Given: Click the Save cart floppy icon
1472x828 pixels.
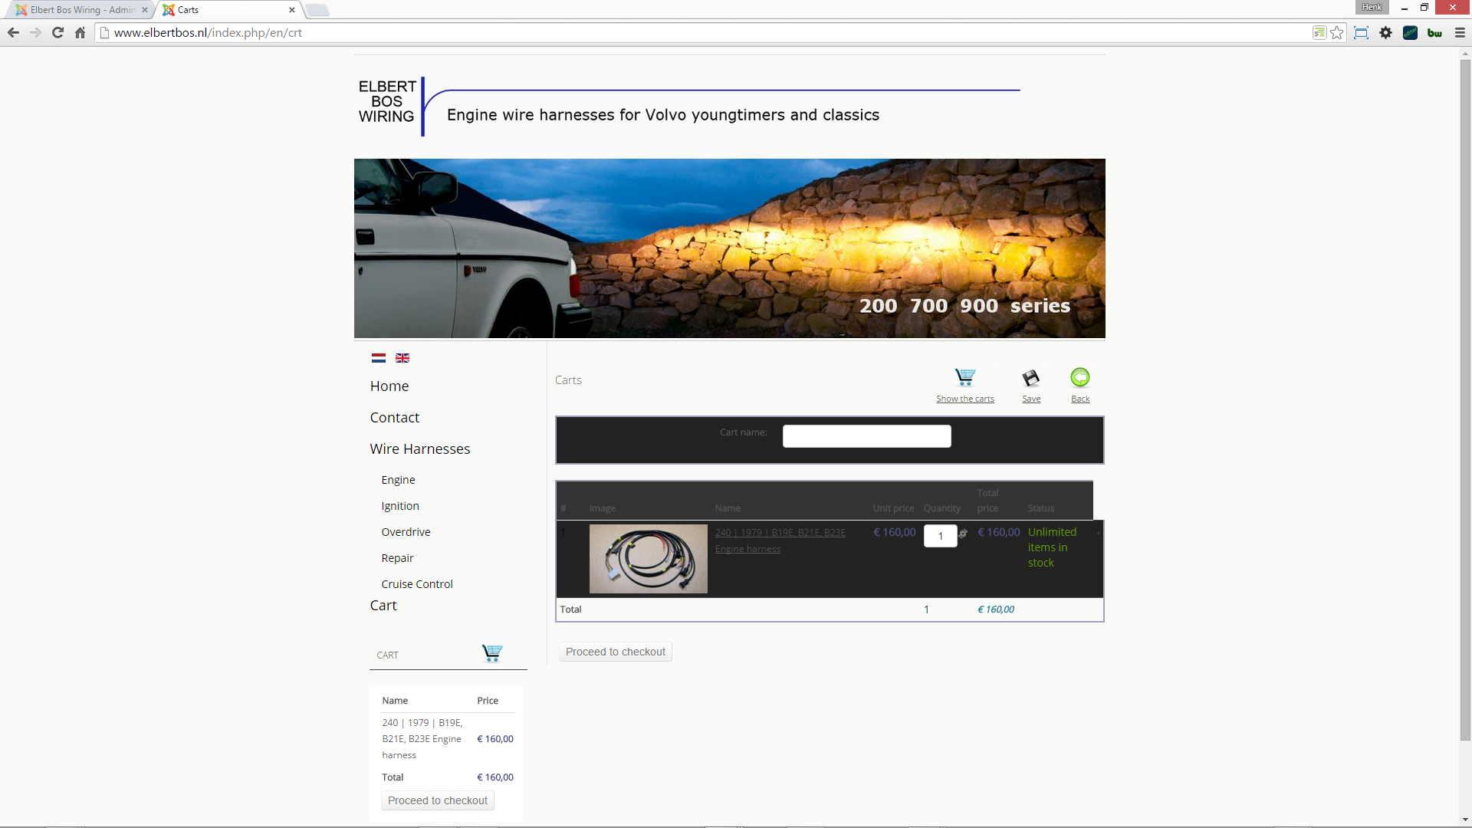Looking at the screenshot, I should [1030, 377].
